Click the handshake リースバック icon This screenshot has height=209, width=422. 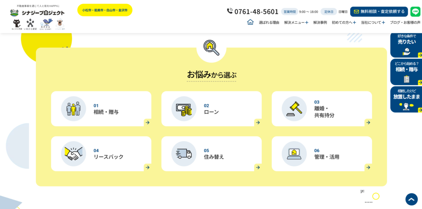(x=73, y=153)
